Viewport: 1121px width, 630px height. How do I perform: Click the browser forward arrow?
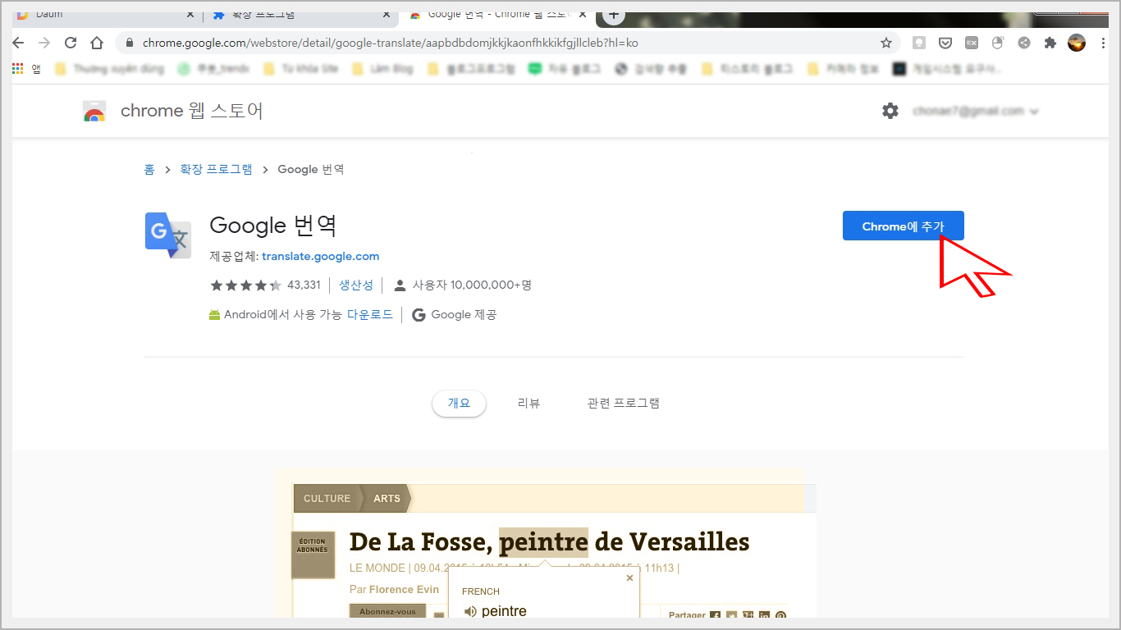(44, 43)
